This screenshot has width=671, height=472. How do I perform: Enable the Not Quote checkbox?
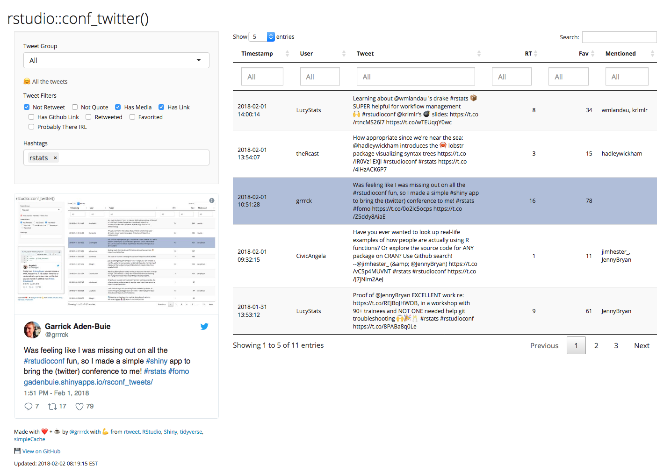[x=75, y=107]
